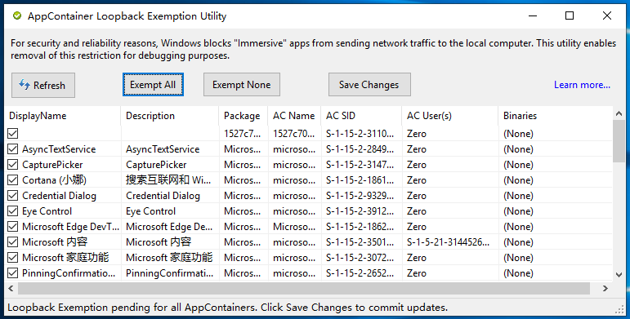
Task: Open the Learn more link
Action: pos(582,85)
